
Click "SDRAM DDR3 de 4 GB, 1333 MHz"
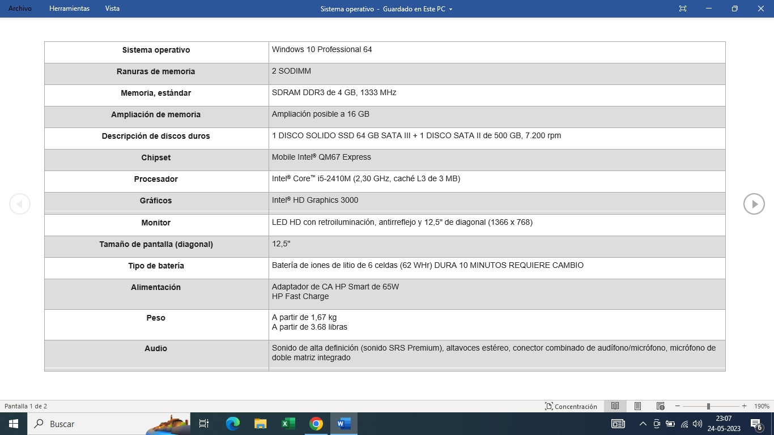(334, 92)
